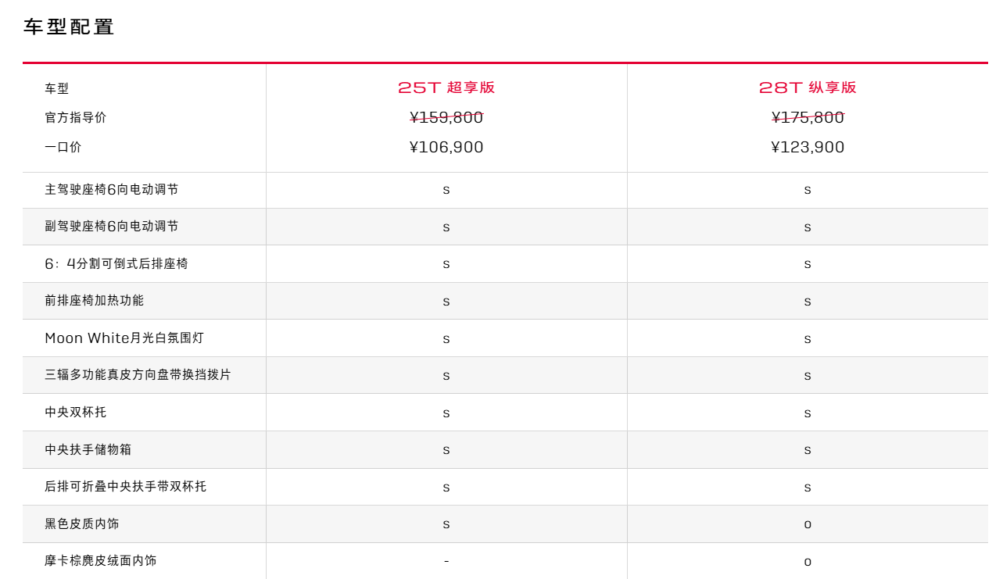Click the 前排座椅加热功能 feature label

(95, 301)
